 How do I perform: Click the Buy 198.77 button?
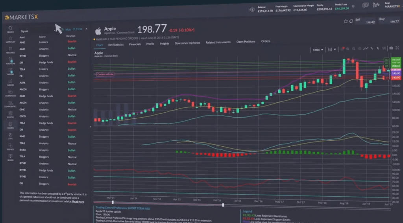tap(389, 20)
